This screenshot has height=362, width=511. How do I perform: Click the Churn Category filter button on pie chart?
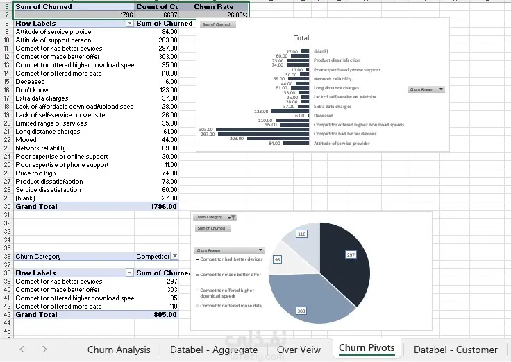click(215, 217)
